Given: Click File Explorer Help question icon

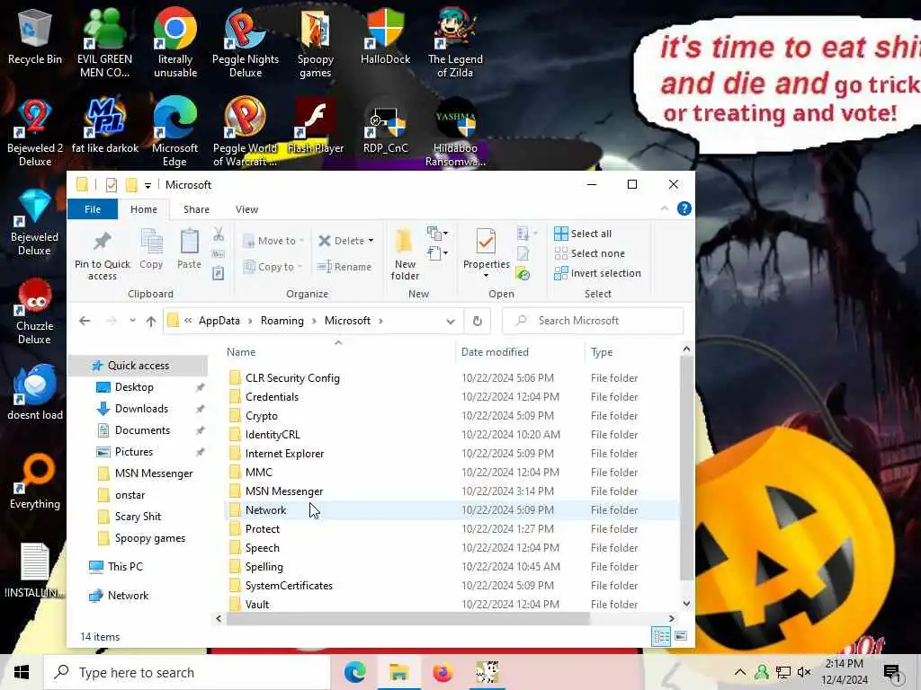Looking at the screenshot, I should point(684,208).
